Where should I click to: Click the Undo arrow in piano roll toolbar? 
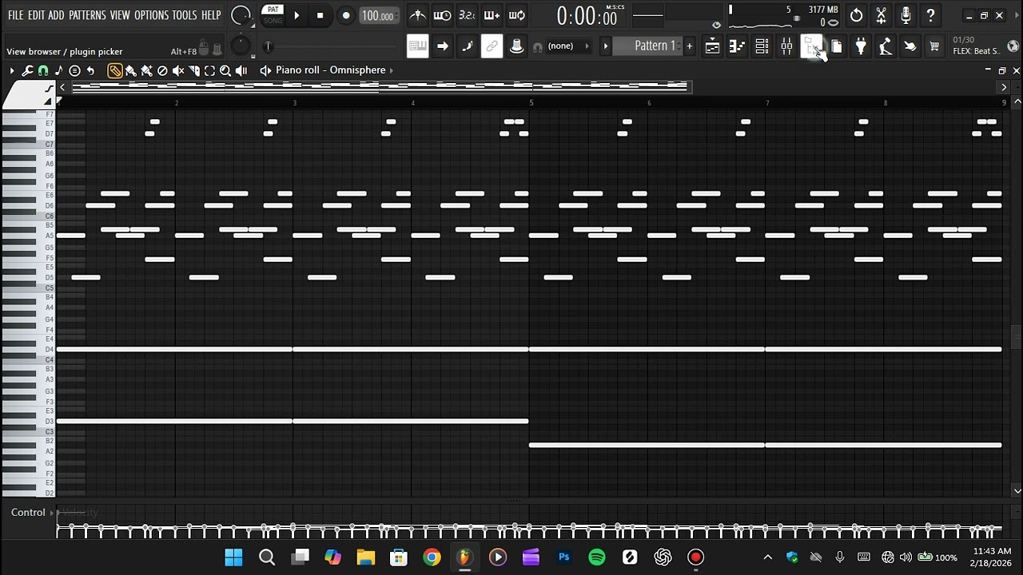click(90, 70)
